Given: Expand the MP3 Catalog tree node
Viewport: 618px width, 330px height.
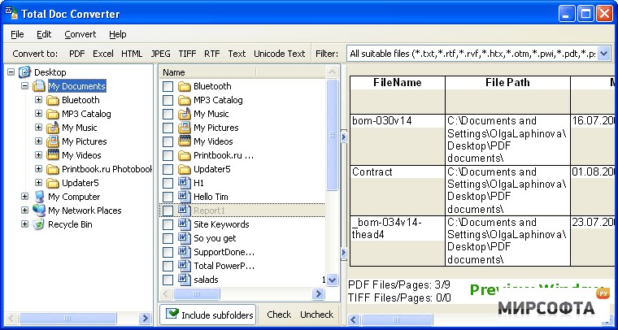Looking at the screenshot, I should coord(39,114).
